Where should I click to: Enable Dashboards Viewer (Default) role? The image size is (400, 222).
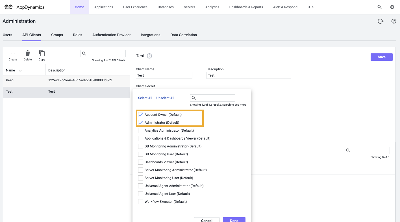[x=141, y=162]
